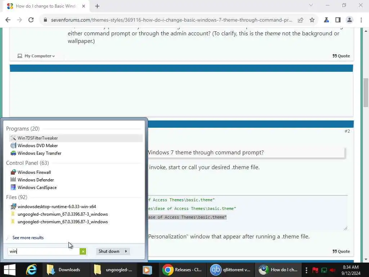Quote the first forum post
Image resolution: width=369 pixels, height=277 pixels.
(x=341, y=56)
